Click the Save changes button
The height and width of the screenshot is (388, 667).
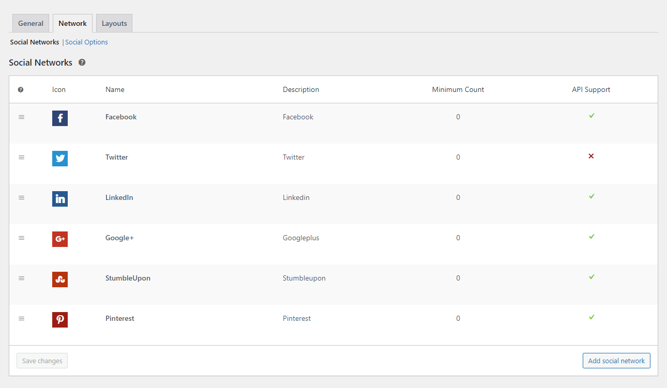42,361
